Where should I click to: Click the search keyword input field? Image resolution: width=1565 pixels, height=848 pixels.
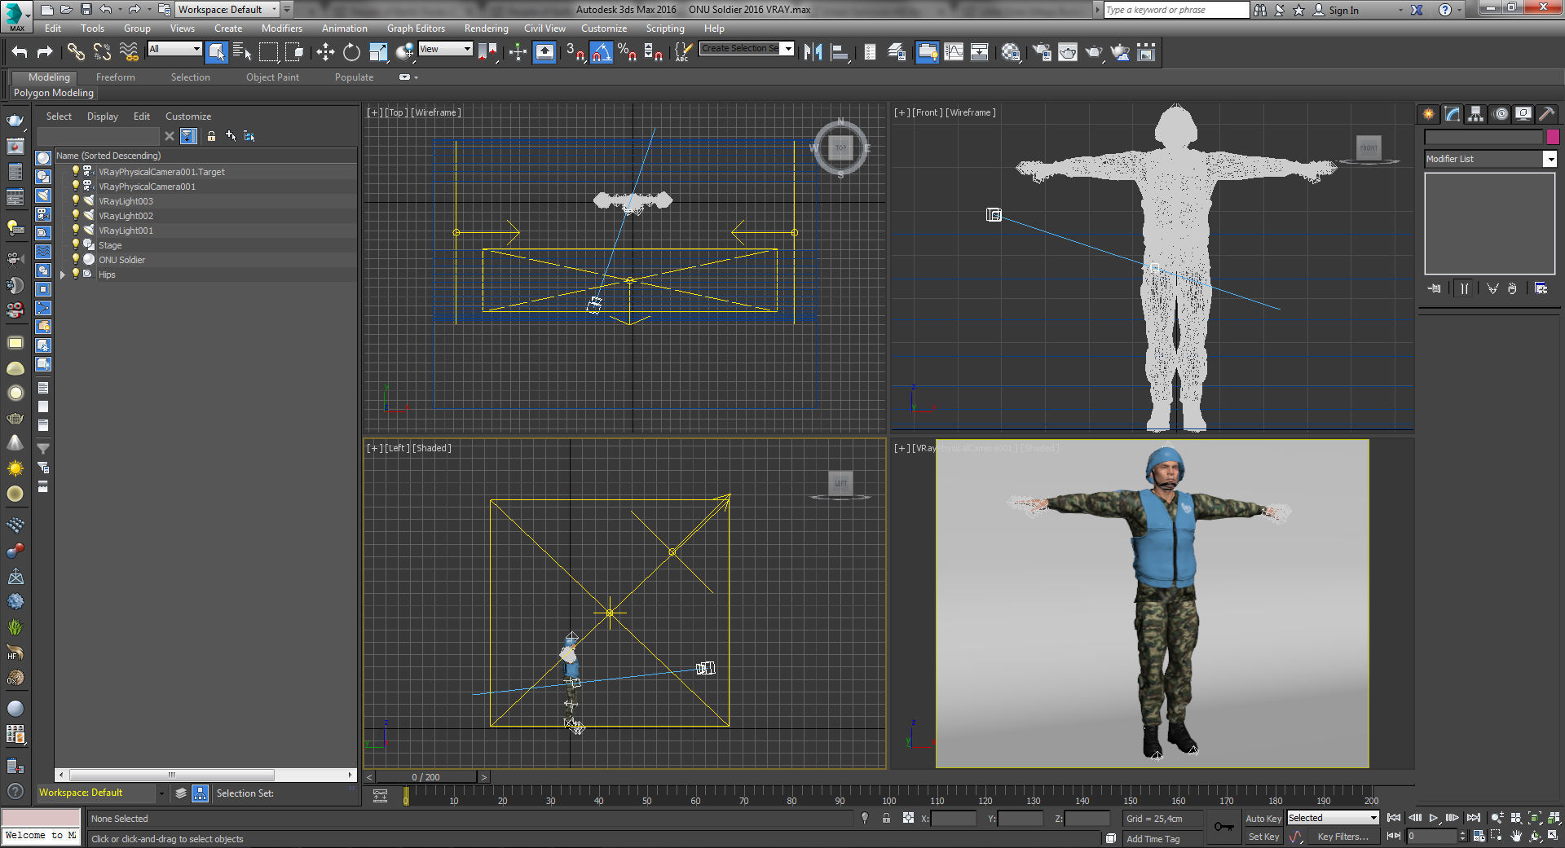(x=1175, y=10)
